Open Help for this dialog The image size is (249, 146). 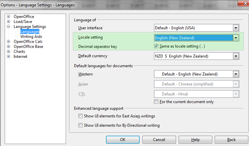[195, 139]
